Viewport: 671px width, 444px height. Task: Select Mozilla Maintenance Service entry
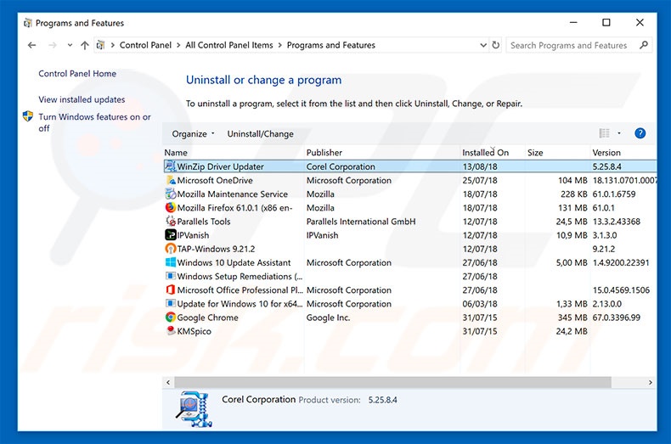point(233,194)
